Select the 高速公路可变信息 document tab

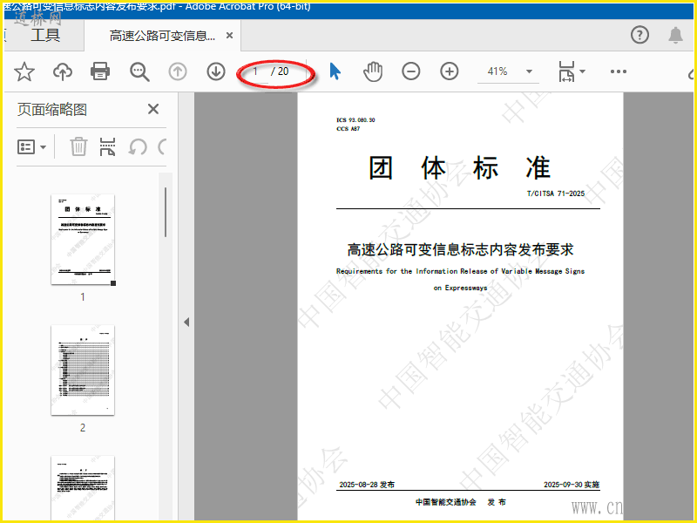pos(162,36)
